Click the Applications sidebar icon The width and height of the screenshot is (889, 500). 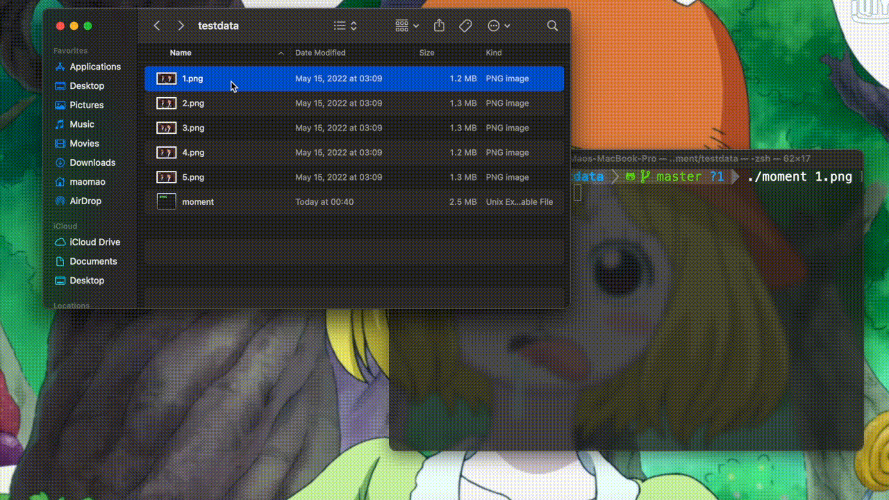tap(60, 67)
